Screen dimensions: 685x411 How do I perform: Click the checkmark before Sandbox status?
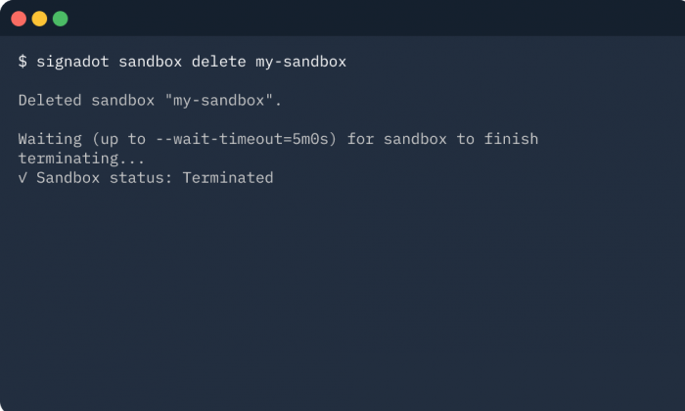(x=23, y=178)
